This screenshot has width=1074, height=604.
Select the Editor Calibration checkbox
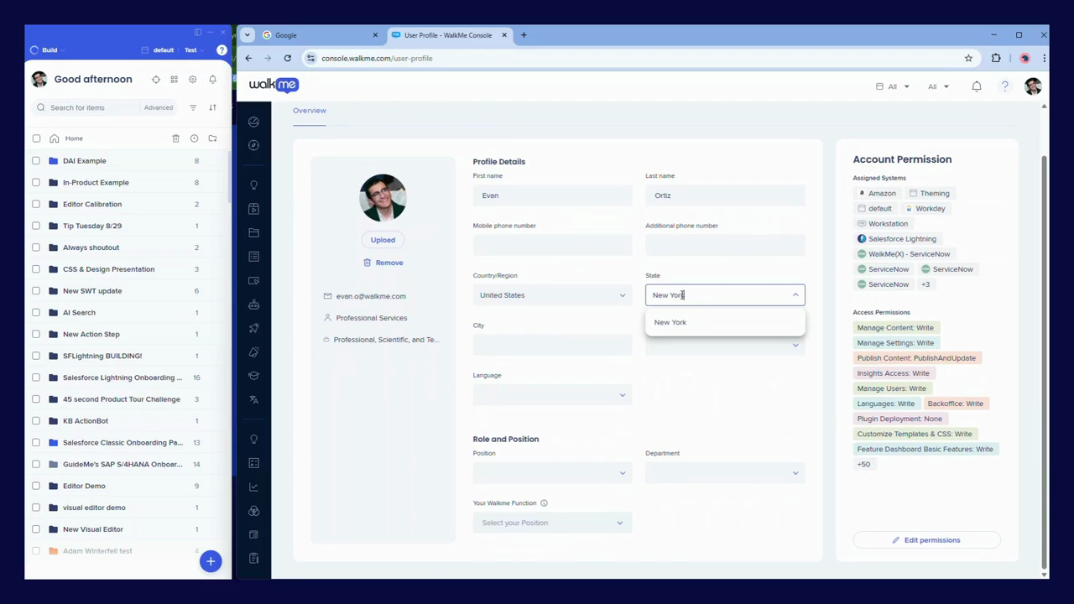[36, 204]
